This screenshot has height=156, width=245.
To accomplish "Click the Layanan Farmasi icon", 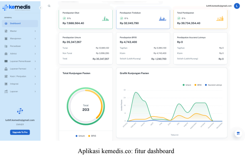I will pos(6,69).
